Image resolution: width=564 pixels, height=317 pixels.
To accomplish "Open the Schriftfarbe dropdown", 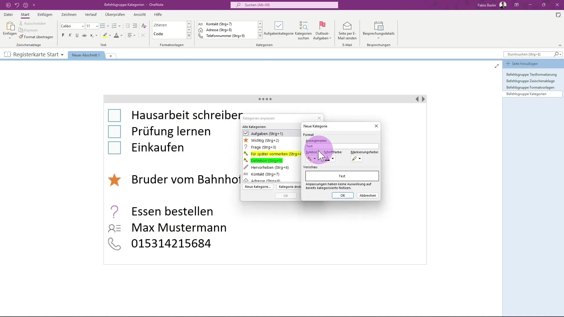I will (x=333, y=158).
